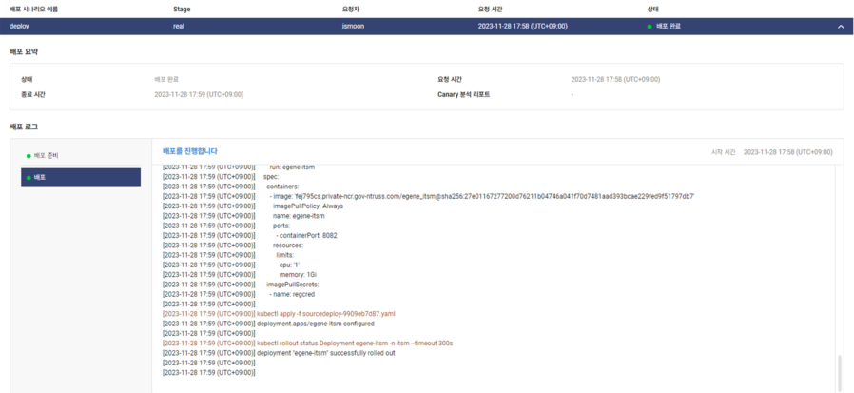Select the highlighted 배포 step in the sidebar
Image resolution: width=854 pixels, height=393 pixels.
(x=81, y=177)
